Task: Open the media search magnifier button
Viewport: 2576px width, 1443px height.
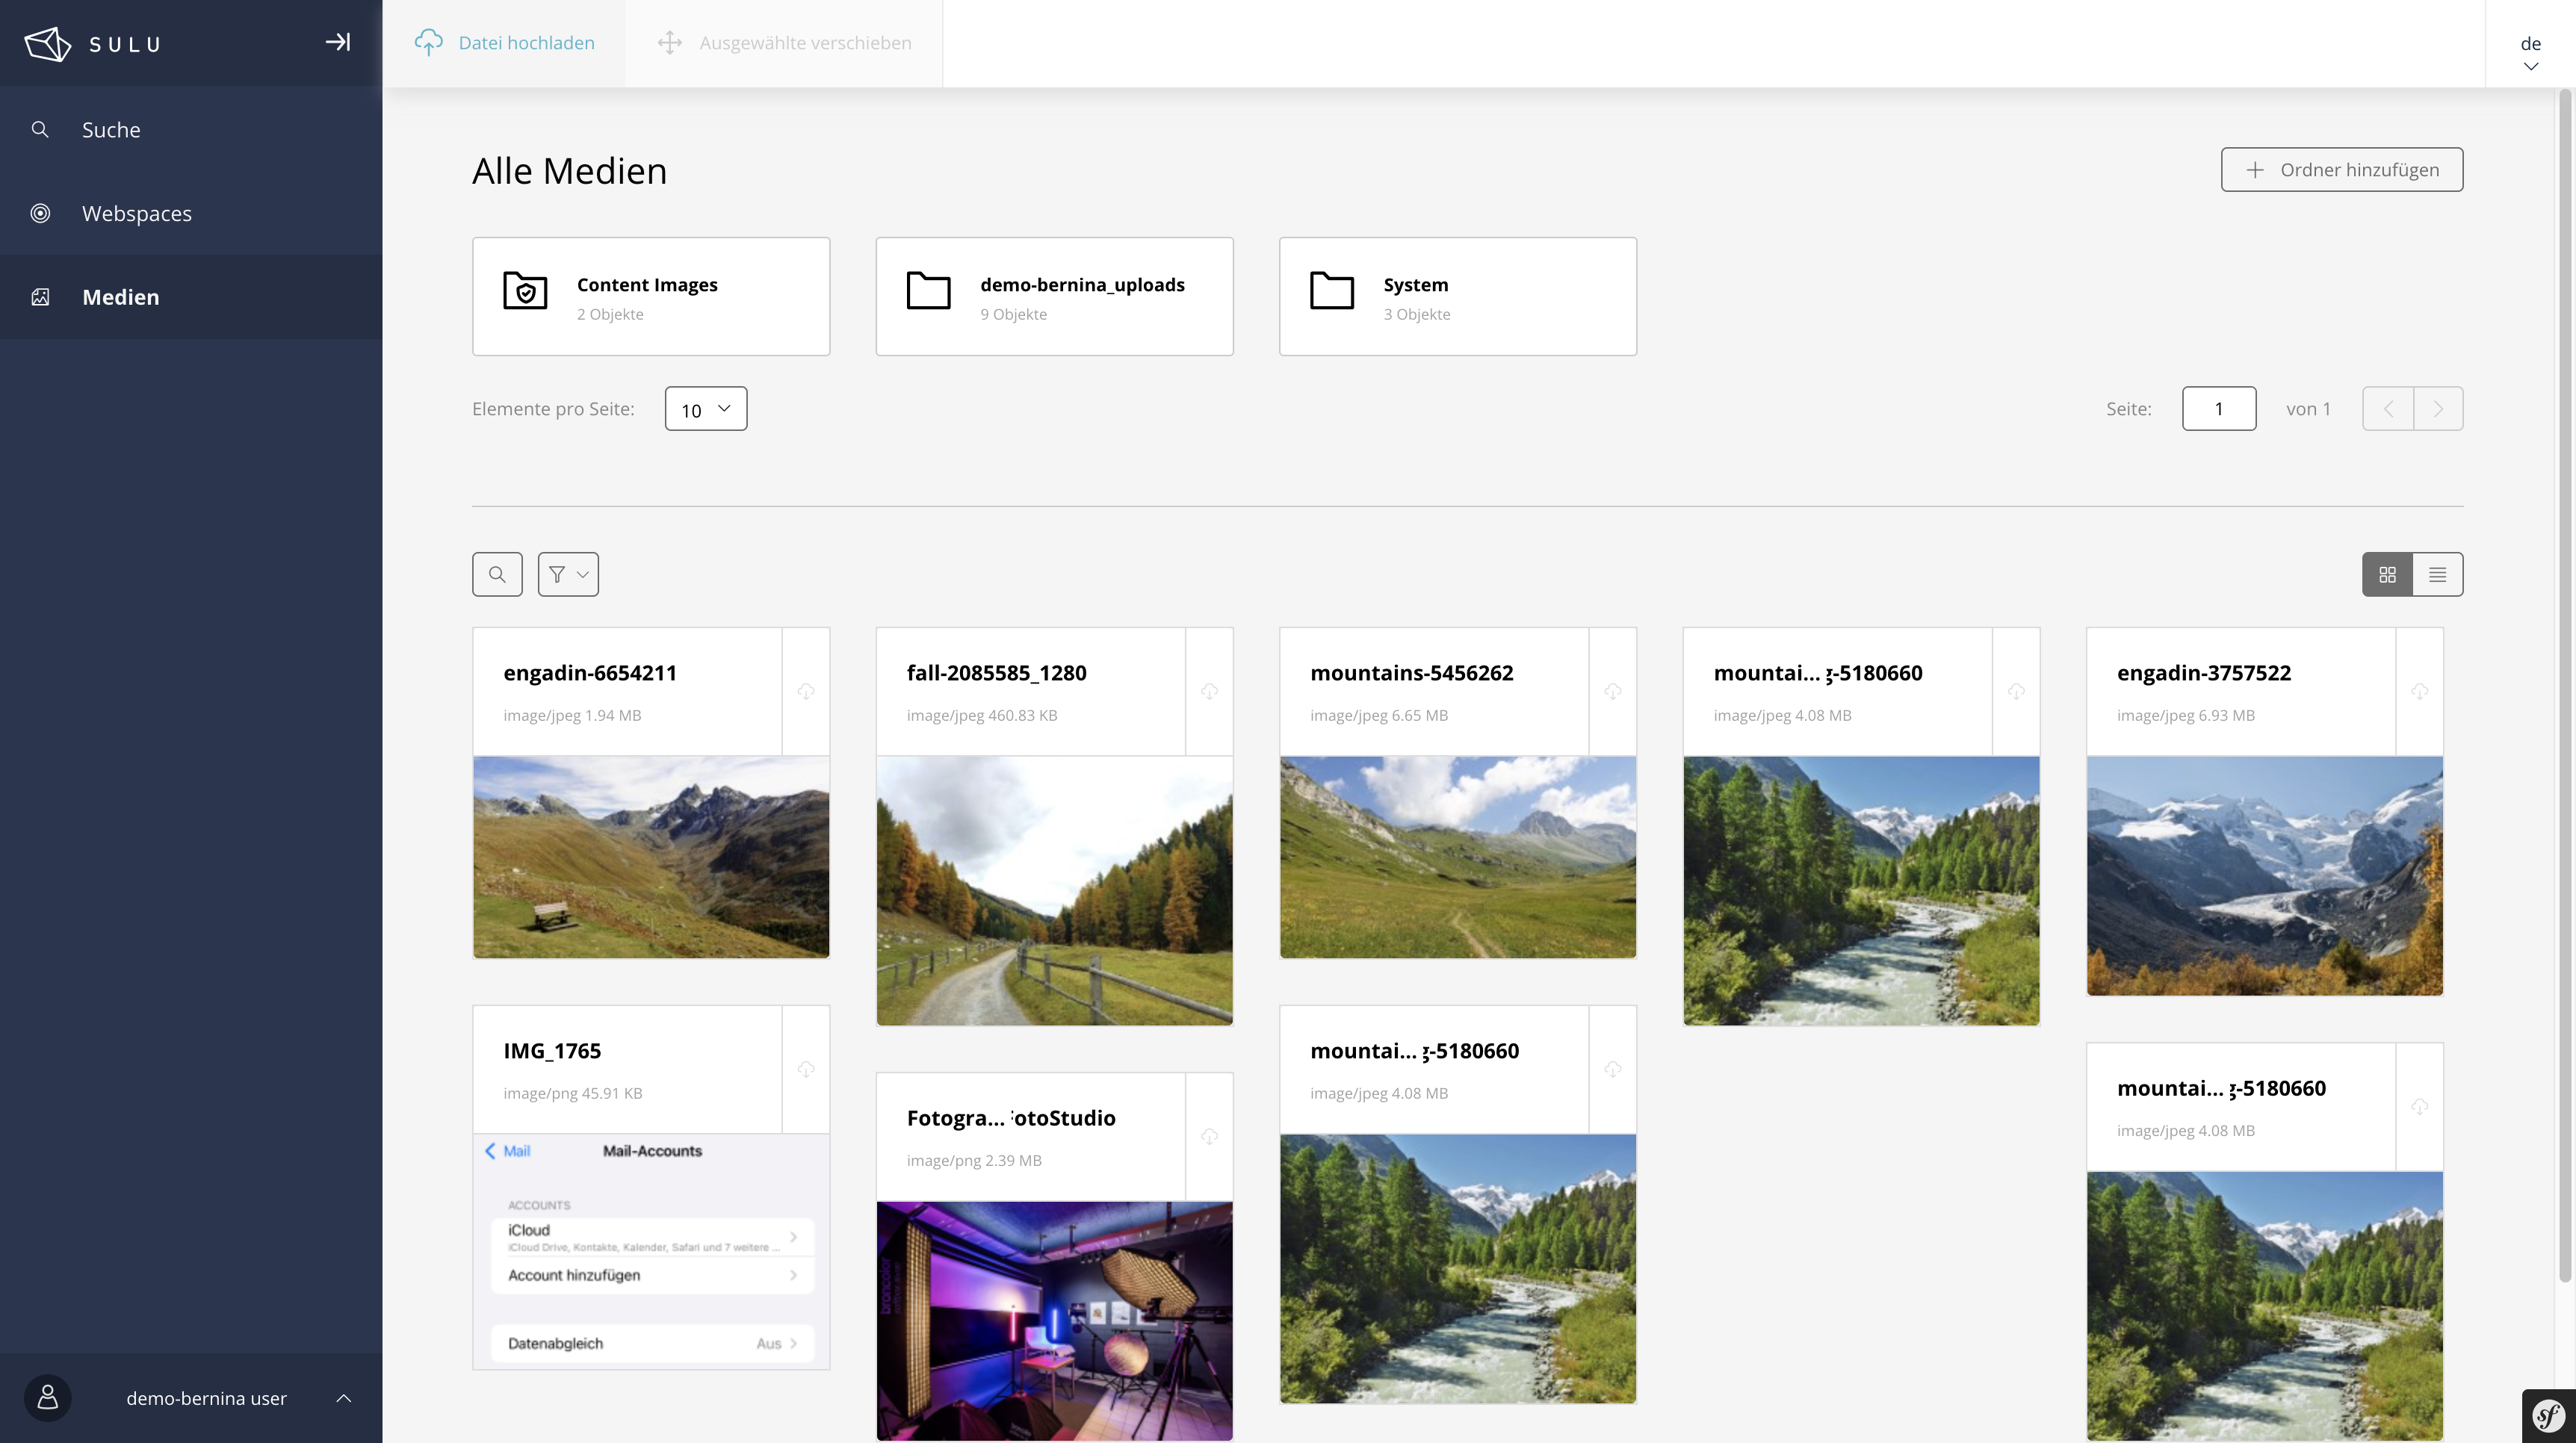Action: tap(497, 574)
